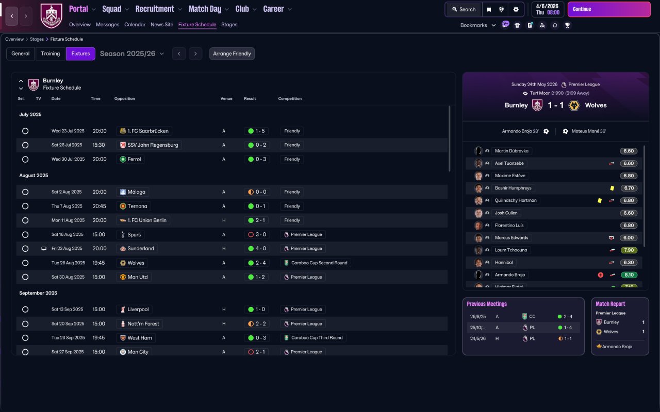
Task: Click Loum Tchaouna's 7.90 rating
Action: 629,250
